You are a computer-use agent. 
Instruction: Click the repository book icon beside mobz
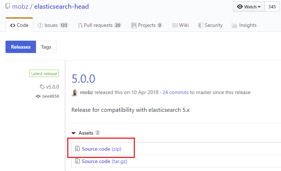[8, 6]
